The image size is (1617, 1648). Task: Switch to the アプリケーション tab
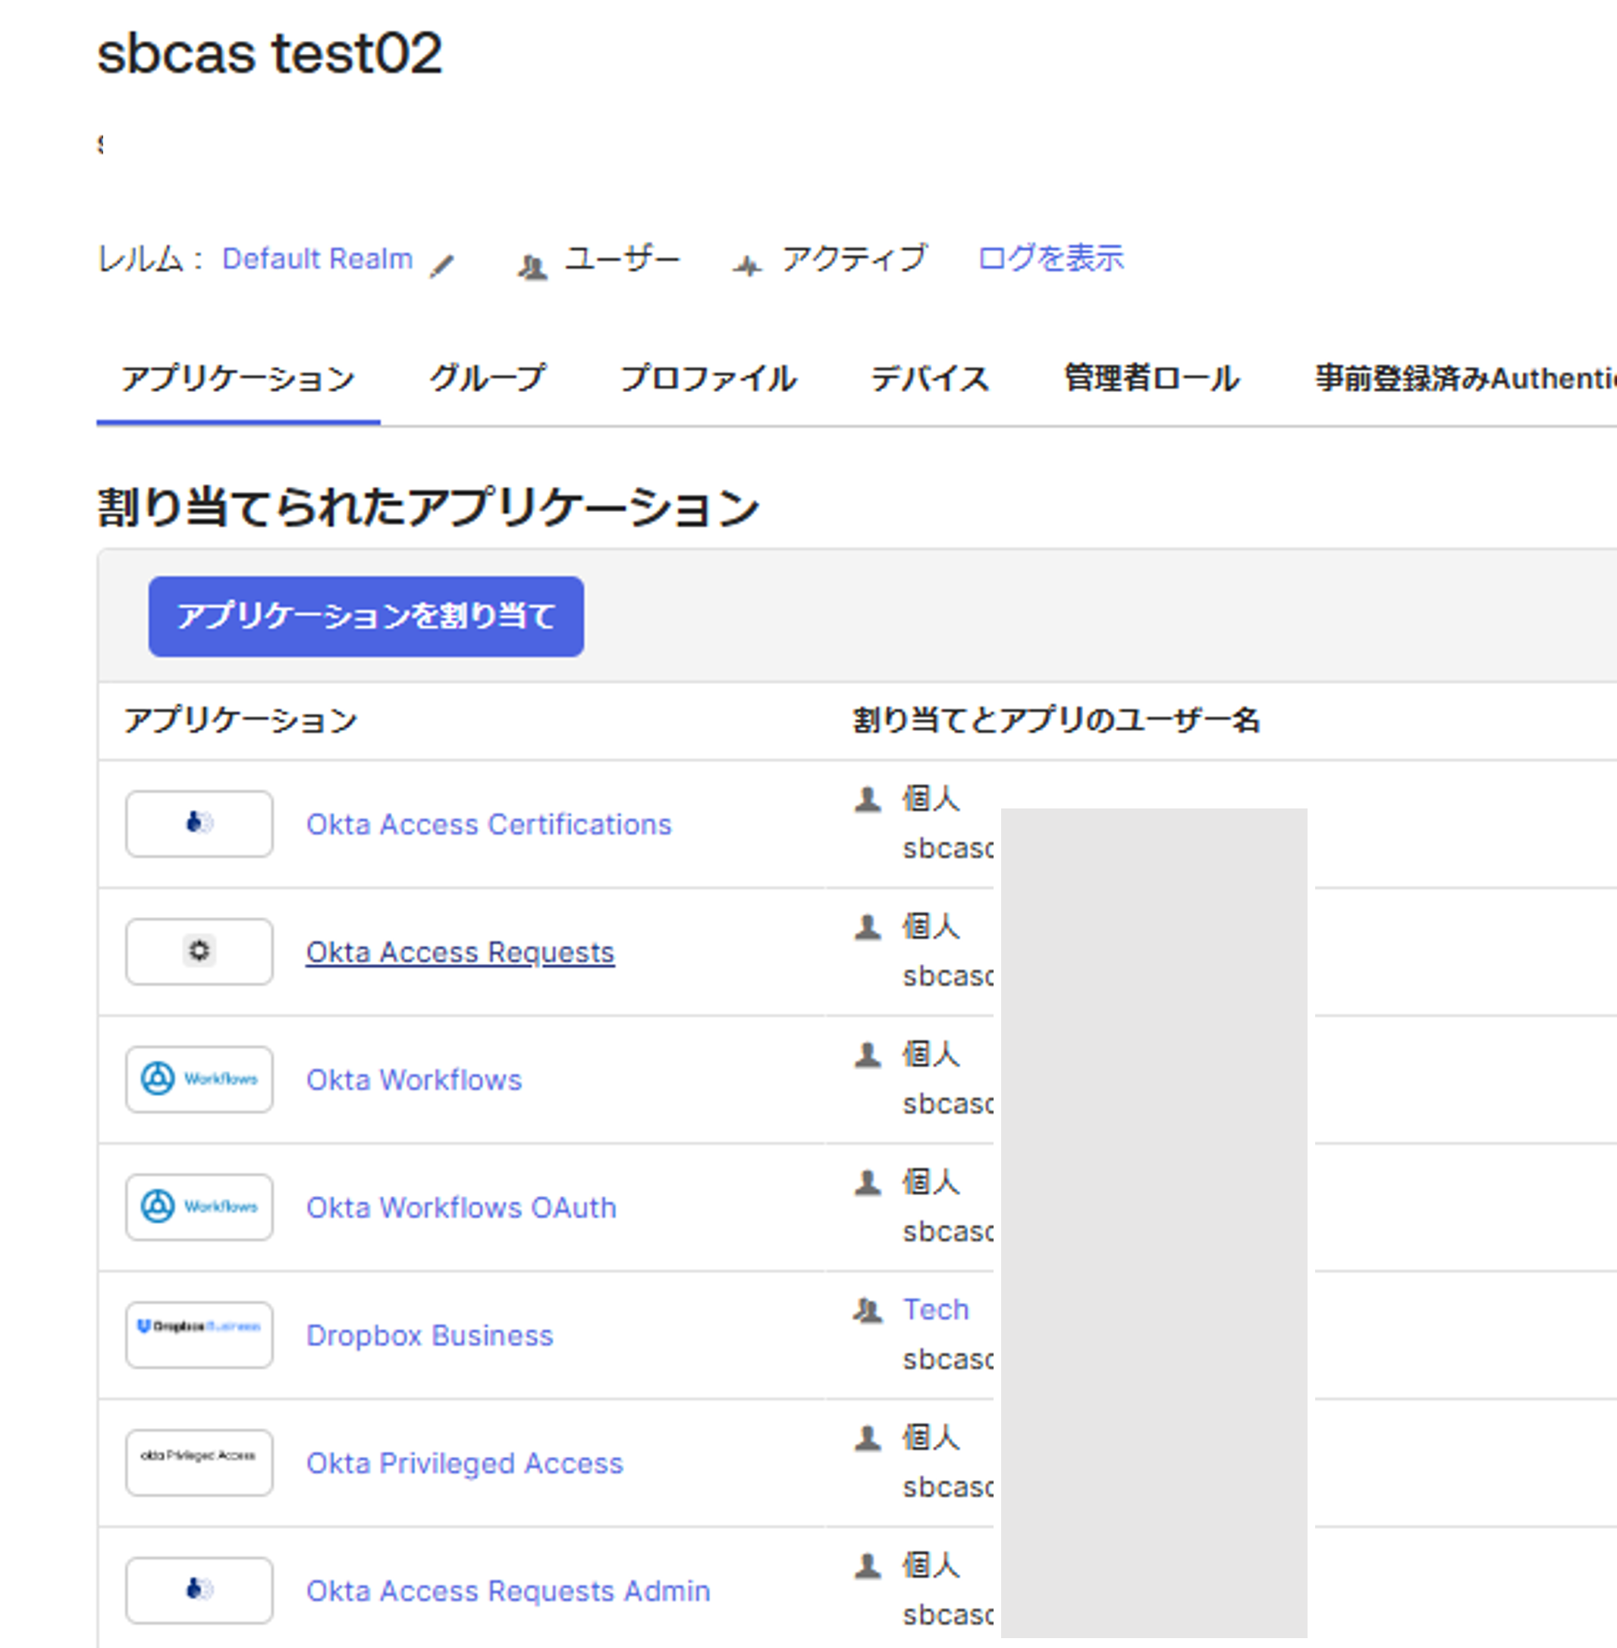(x=238, y=378)
